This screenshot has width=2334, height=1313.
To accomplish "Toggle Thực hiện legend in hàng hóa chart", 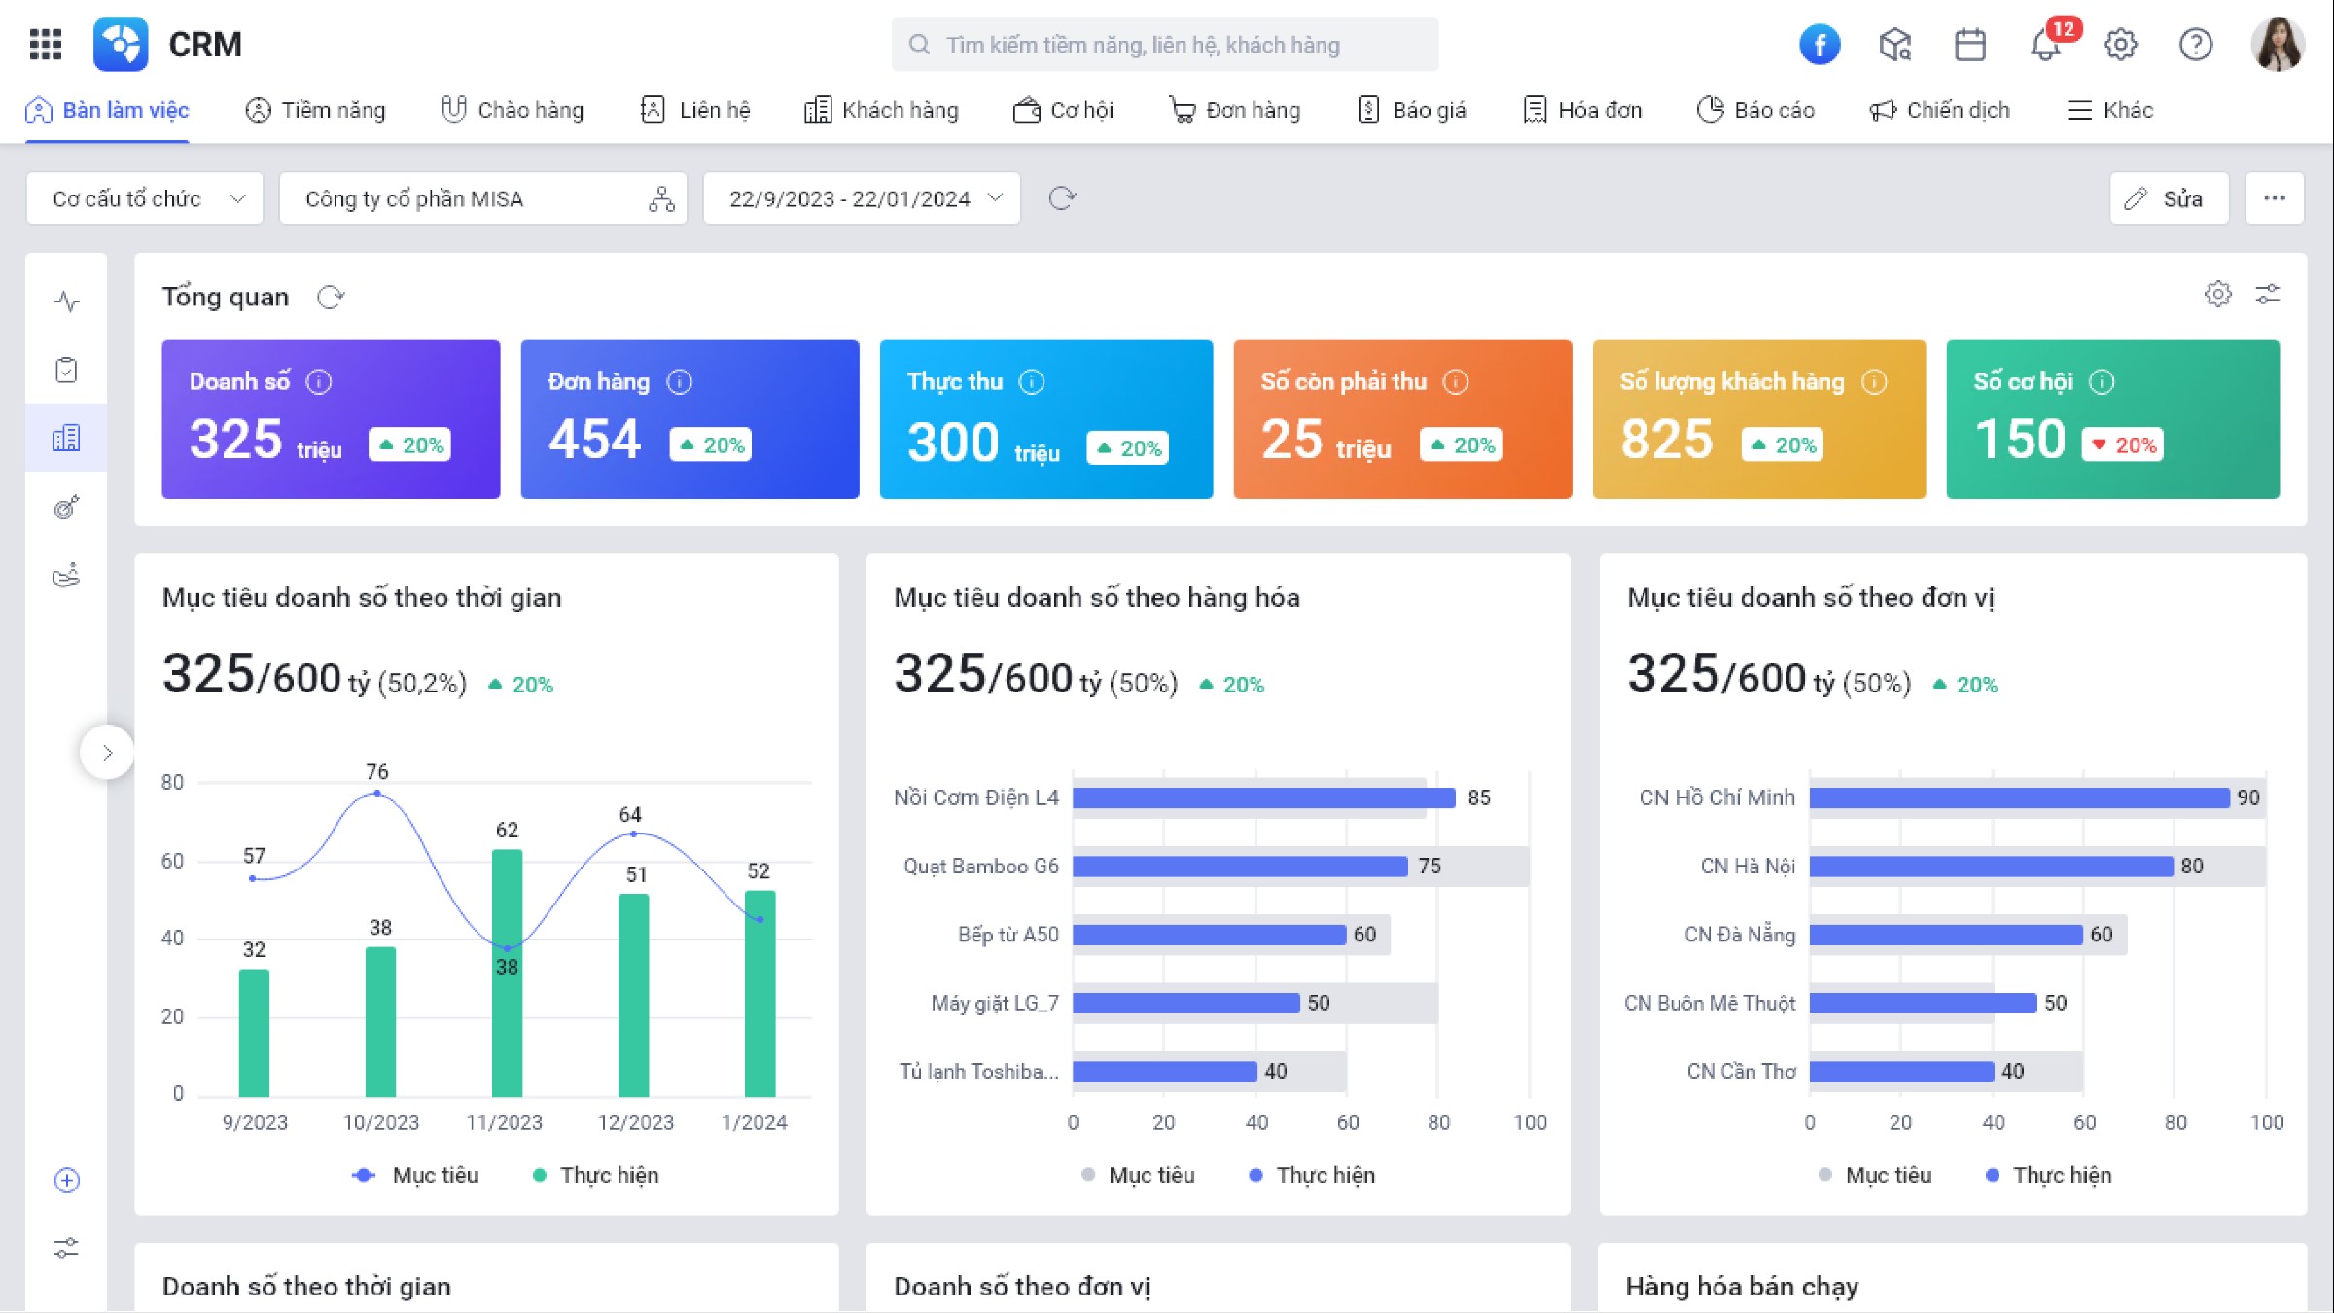I will pyautogui.click(x=1312, y=1175).
